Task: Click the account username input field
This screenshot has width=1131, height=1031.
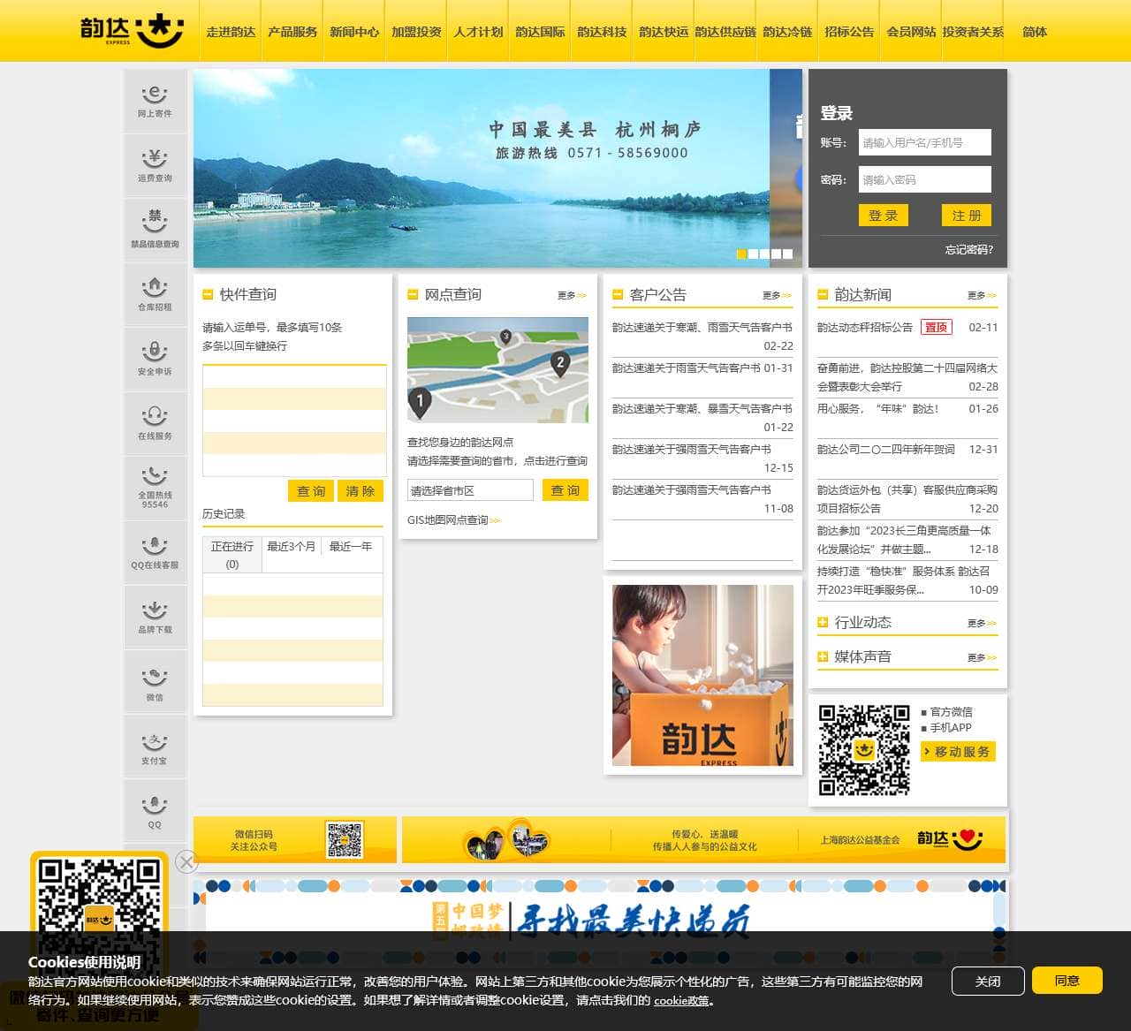Action: tap(924, 142)
